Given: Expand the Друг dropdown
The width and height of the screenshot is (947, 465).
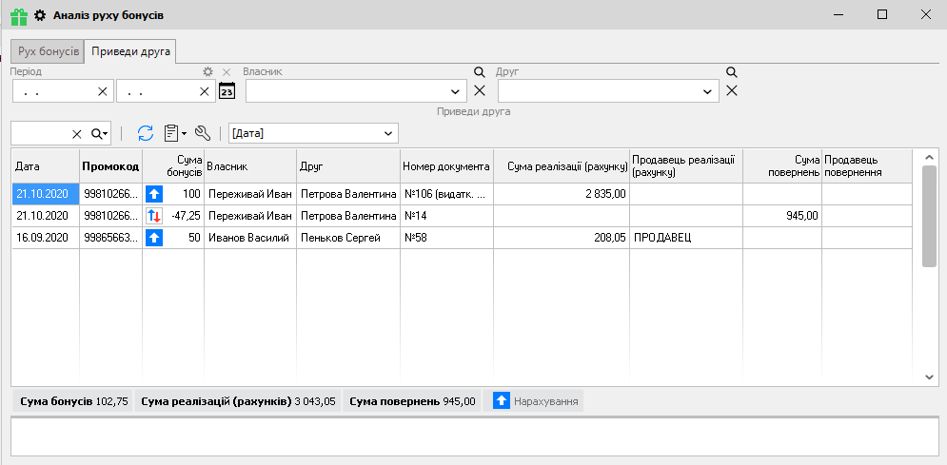Looking at the screenshot, I should click(707, 91).
